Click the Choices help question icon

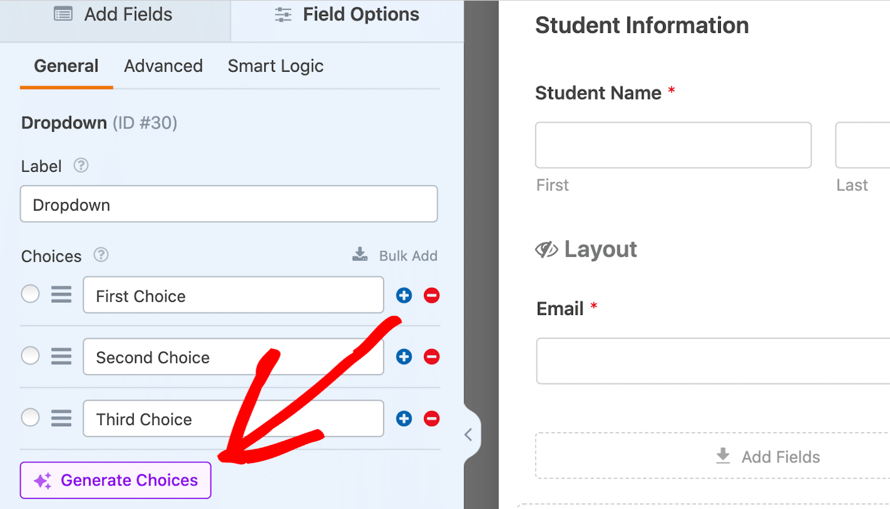point(101,255)
